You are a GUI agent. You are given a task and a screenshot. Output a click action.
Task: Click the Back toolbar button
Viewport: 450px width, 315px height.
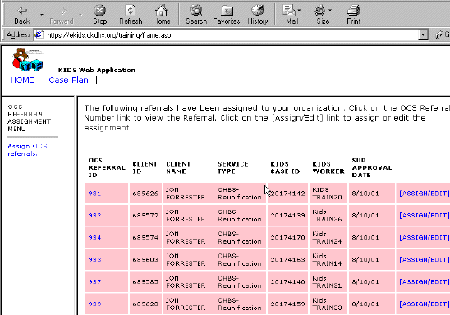(22, 15)
